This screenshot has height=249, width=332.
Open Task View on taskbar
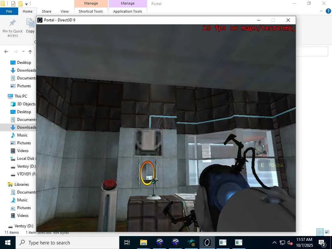tap(127, 243)
